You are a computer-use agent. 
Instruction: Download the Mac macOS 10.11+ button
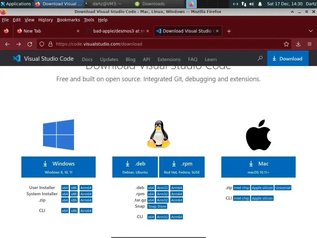click(x=258, y=167)
